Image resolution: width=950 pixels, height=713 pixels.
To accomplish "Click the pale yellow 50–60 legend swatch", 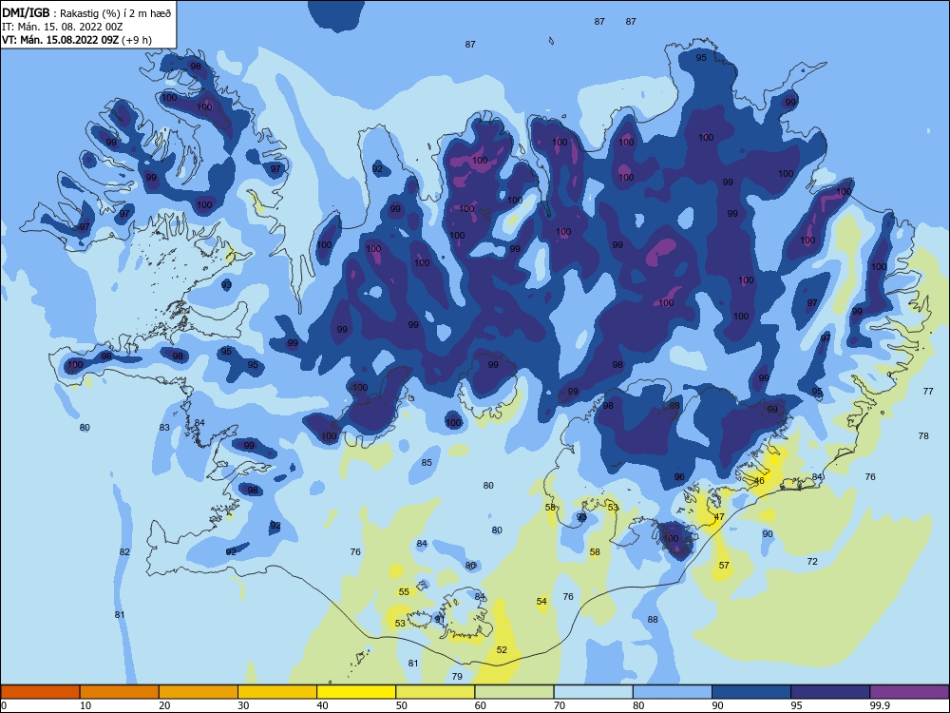I will coord(435,692).
